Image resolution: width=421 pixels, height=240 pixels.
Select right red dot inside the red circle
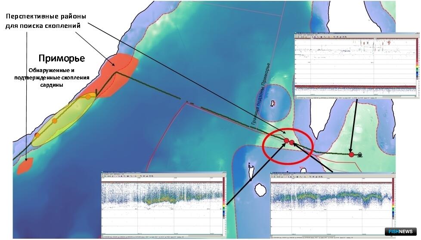(x=292, y=142)
